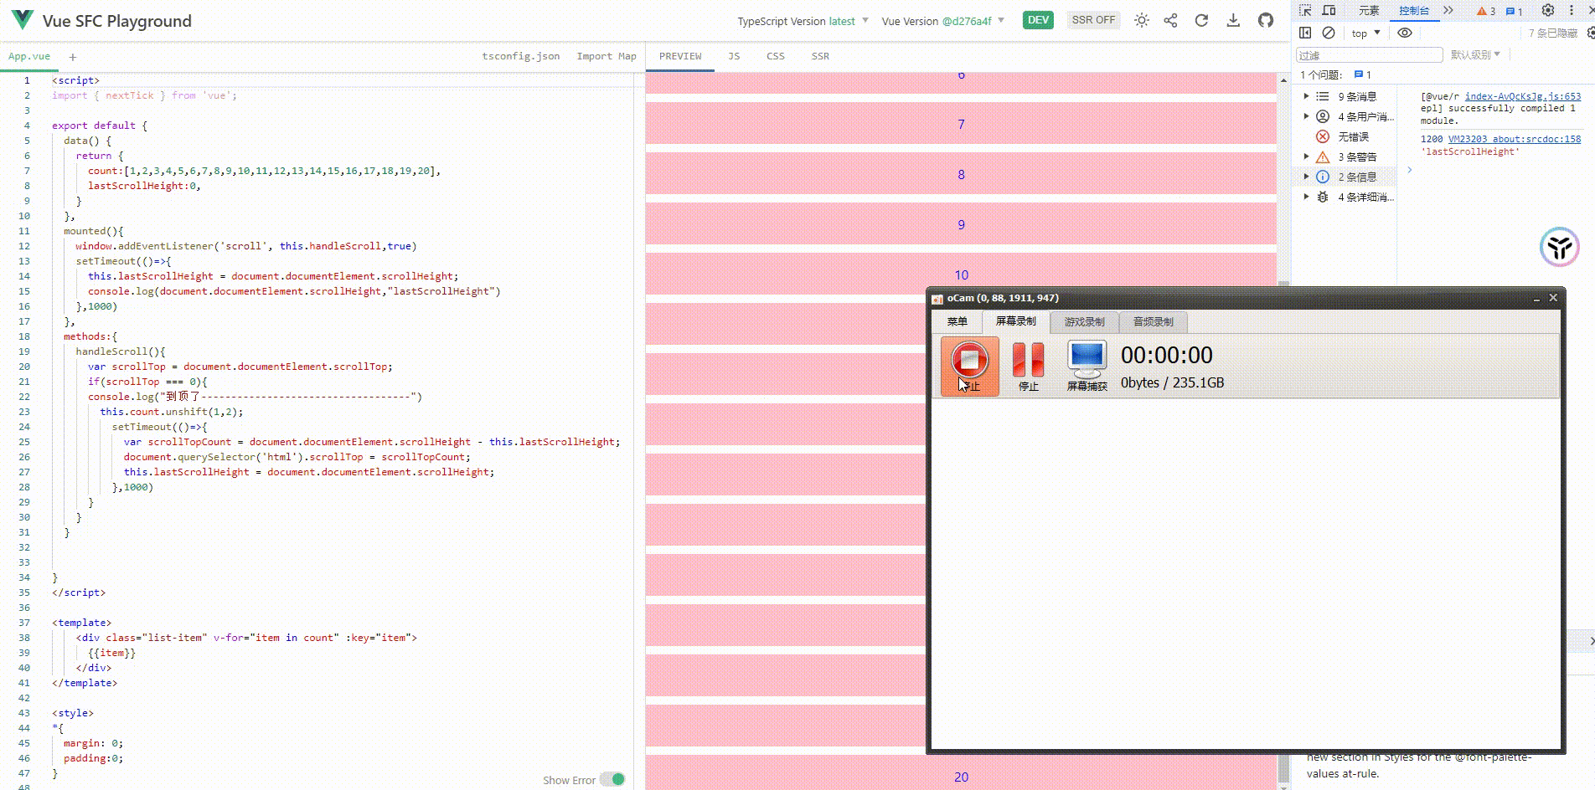The width and height of the screenshot is (1595, 790).
Task: Click the preview pane vertical scrollbar
Action: pyautogui.click(x=1283, y=431)
